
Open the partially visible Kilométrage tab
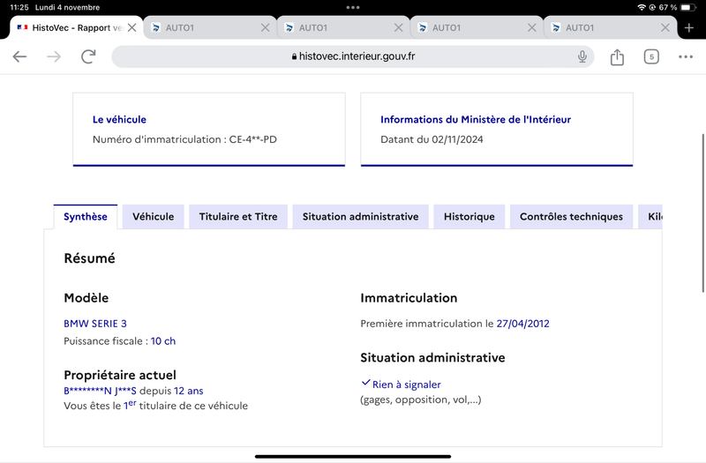[650, 217]
